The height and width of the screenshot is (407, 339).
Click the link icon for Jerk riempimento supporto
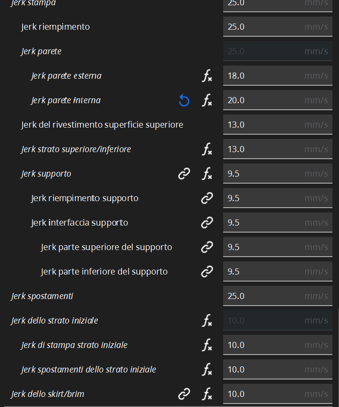tap(207, 198)
